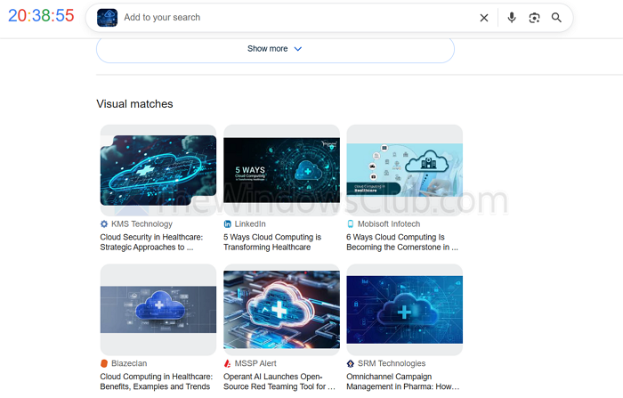Click the 'Visual matches' heading

click(x=134, y=104)
